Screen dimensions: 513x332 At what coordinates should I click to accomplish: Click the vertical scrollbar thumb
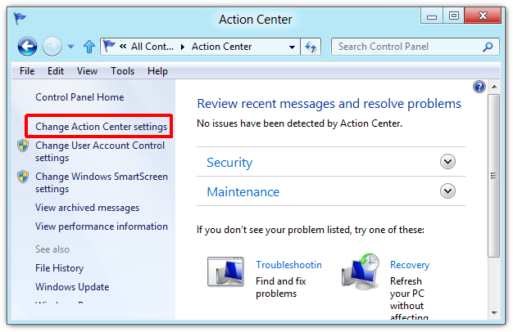(494, 176)
